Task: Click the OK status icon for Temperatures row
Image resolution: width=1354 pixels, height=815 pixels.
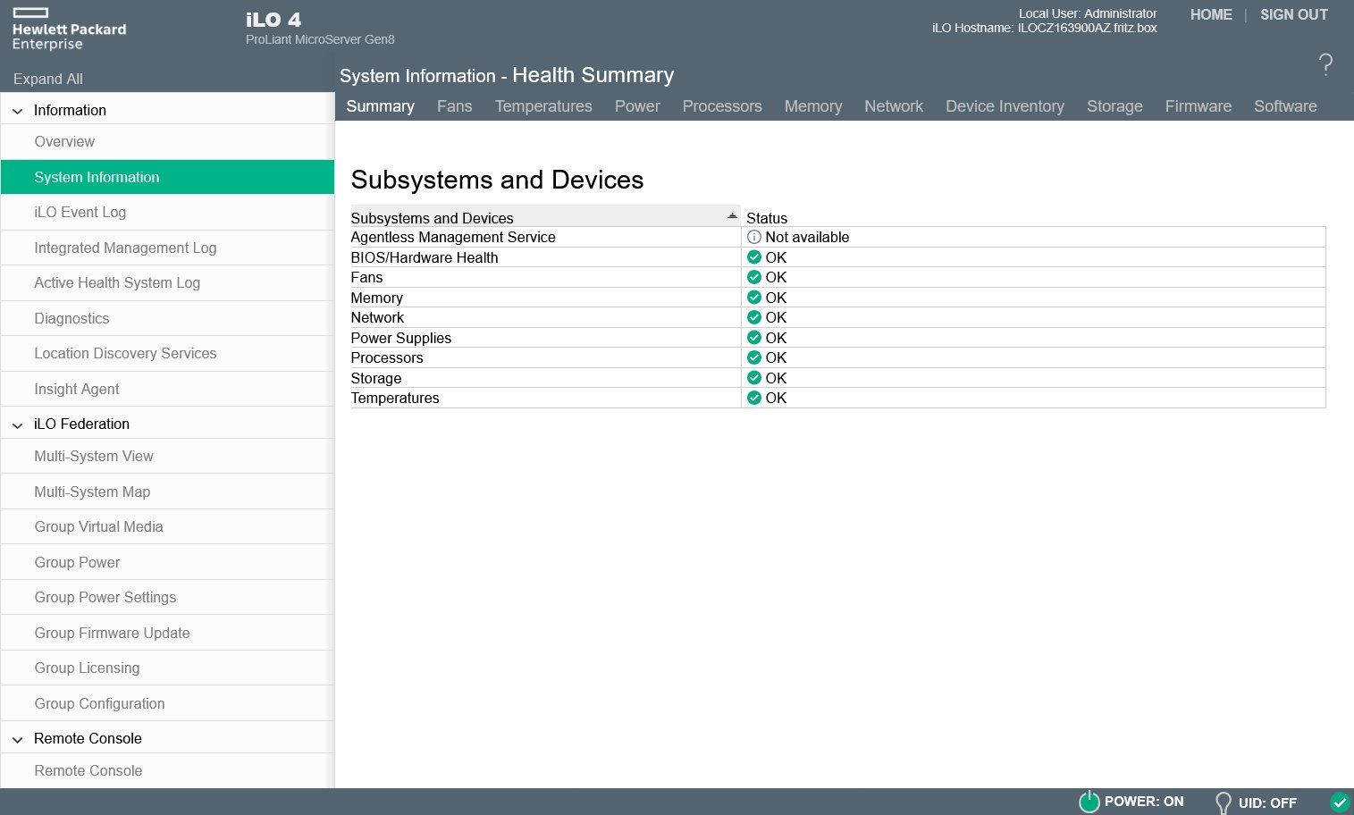Action: pos(753,398)
